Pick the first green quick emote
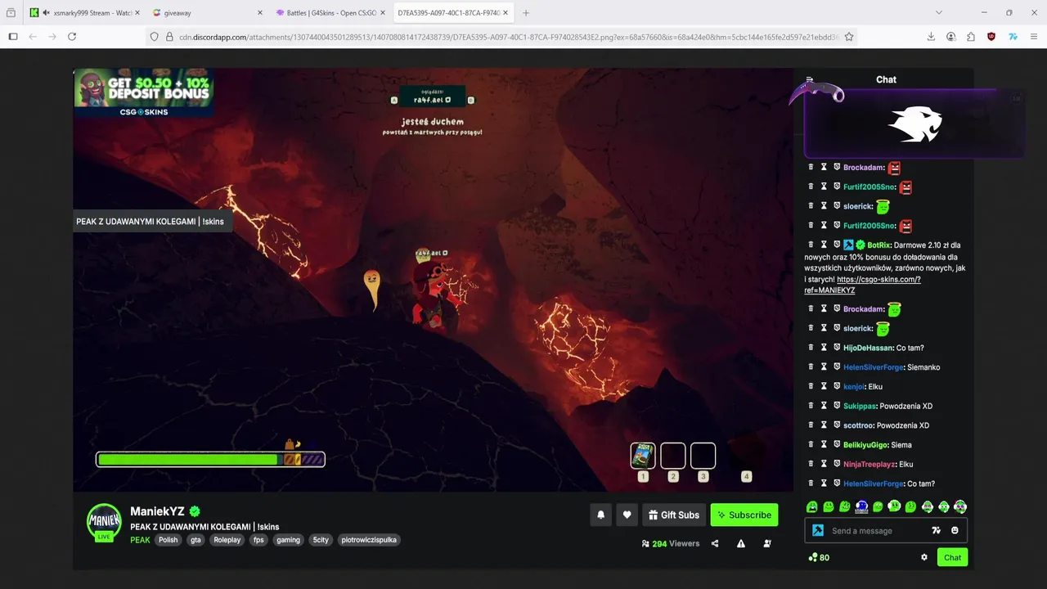 [812, 506]
